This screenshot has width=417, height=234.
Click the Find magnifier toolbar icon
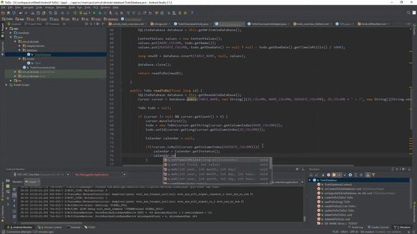click(x=50, y=13)
